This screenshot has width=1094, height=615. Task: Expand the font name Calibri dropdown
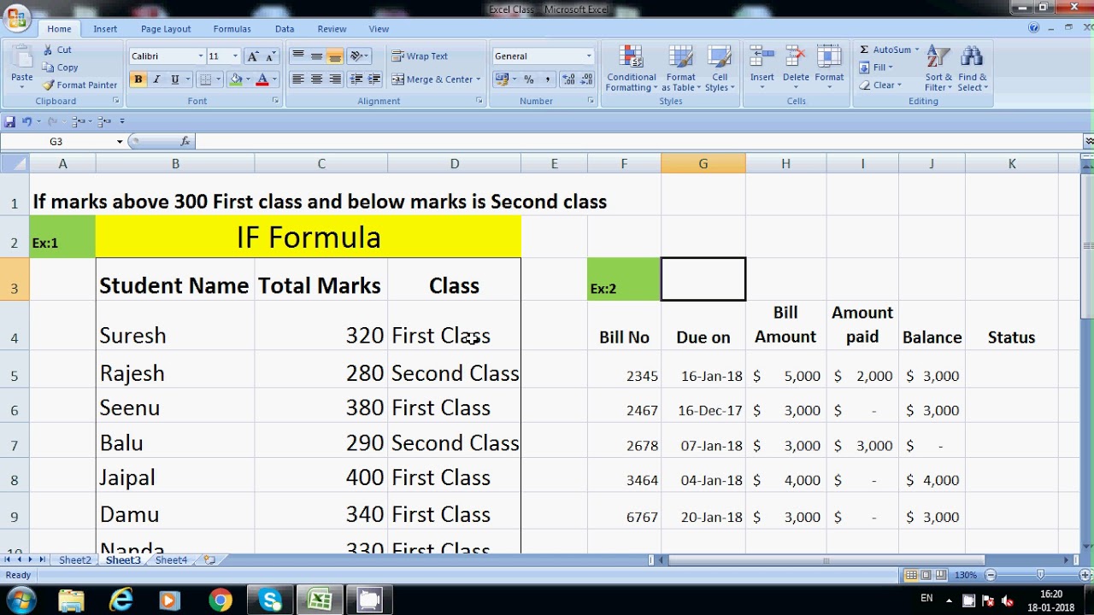(201, 56)
